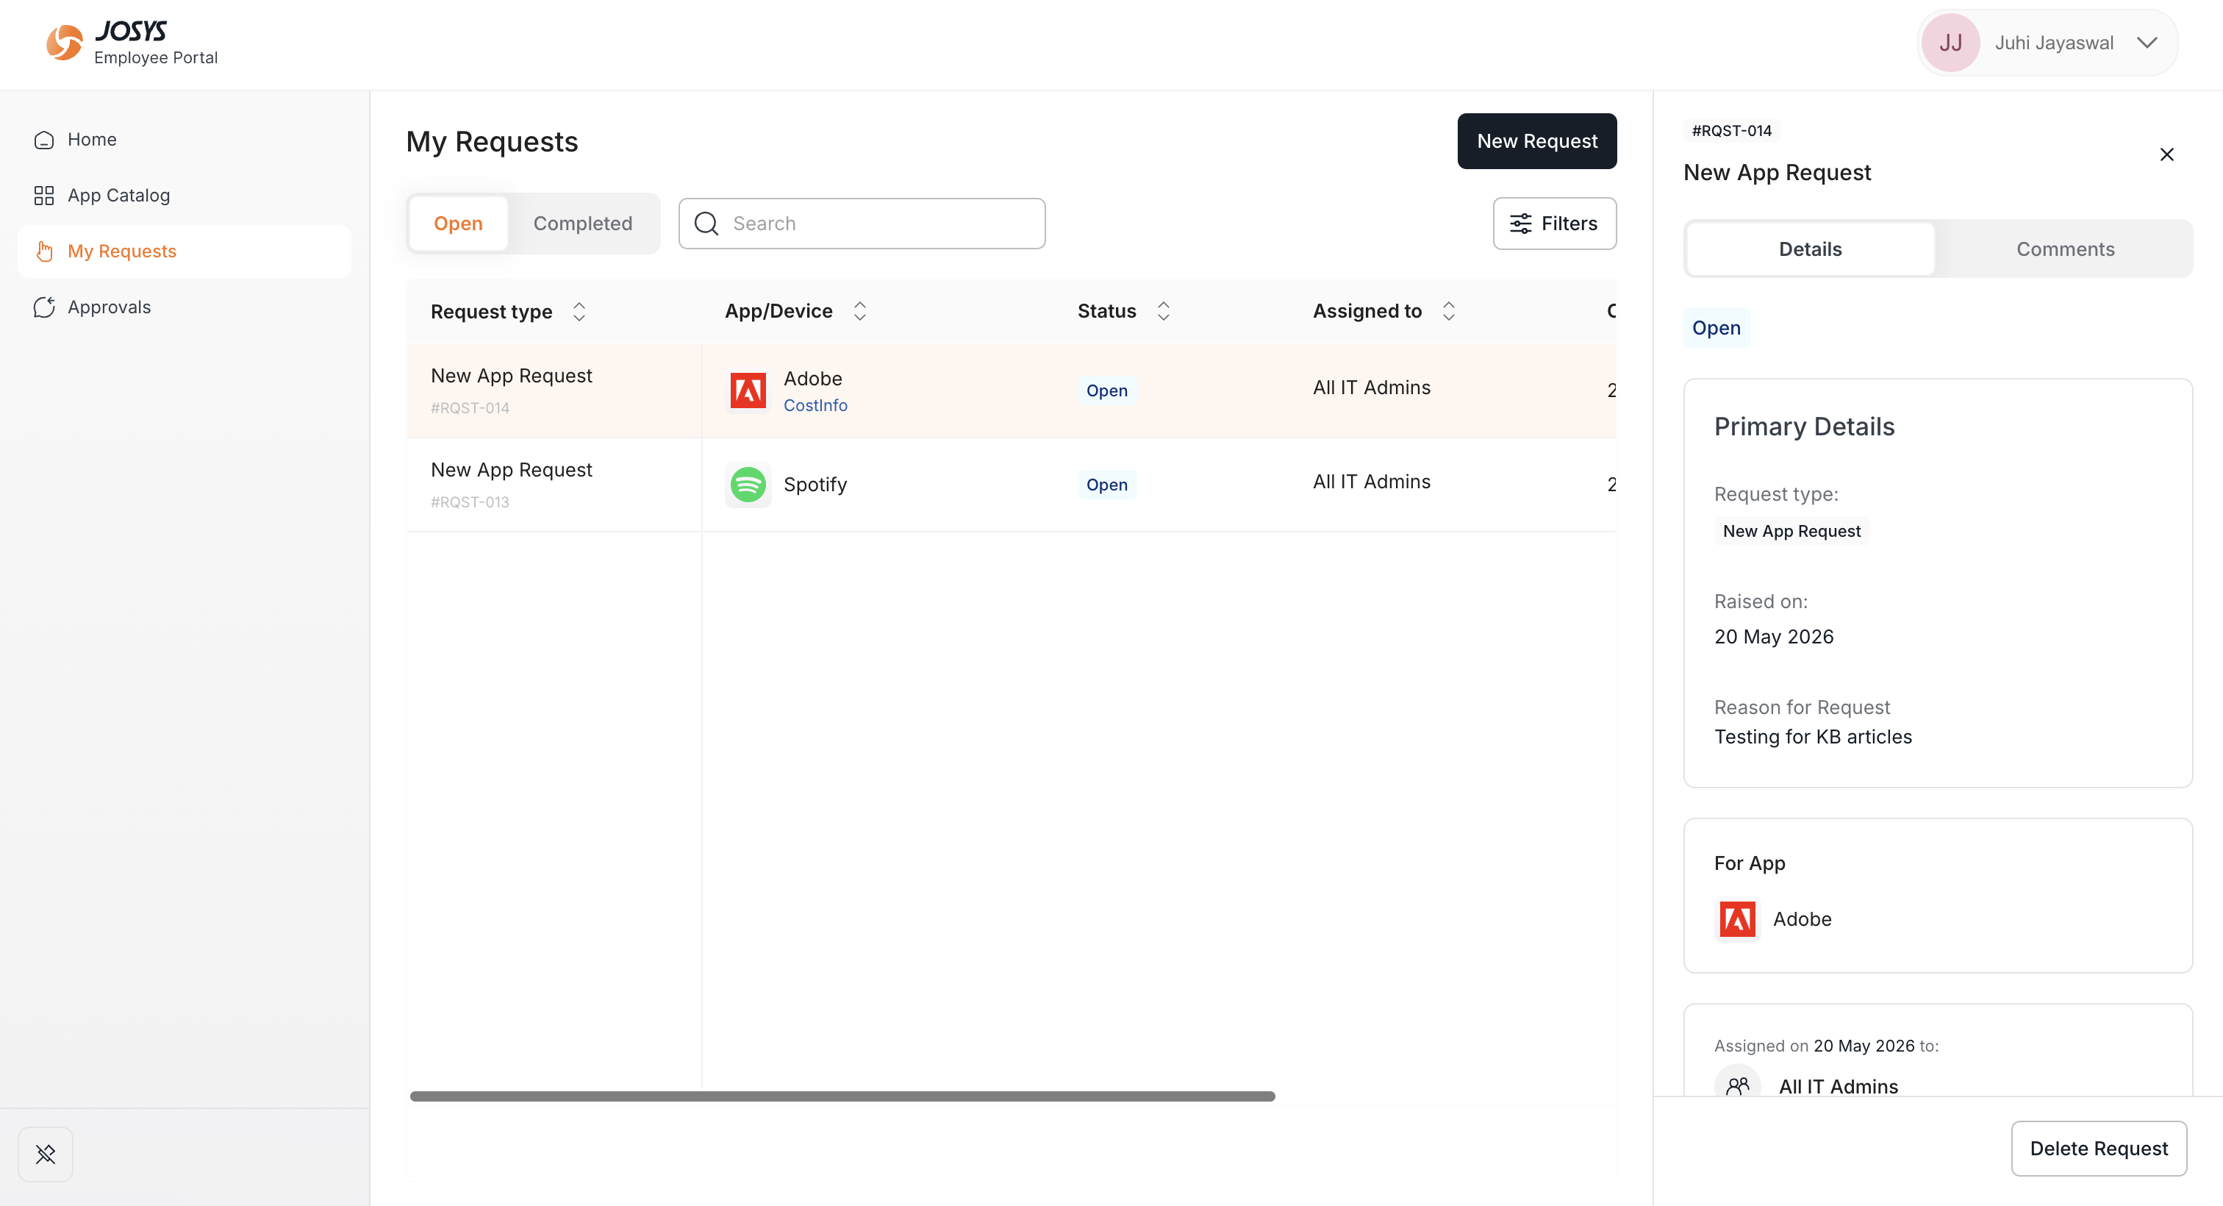Viewport: 2223px width, 1206px height.
Task: Click the Adobe app icon in the table
Action: coord(748,390)
